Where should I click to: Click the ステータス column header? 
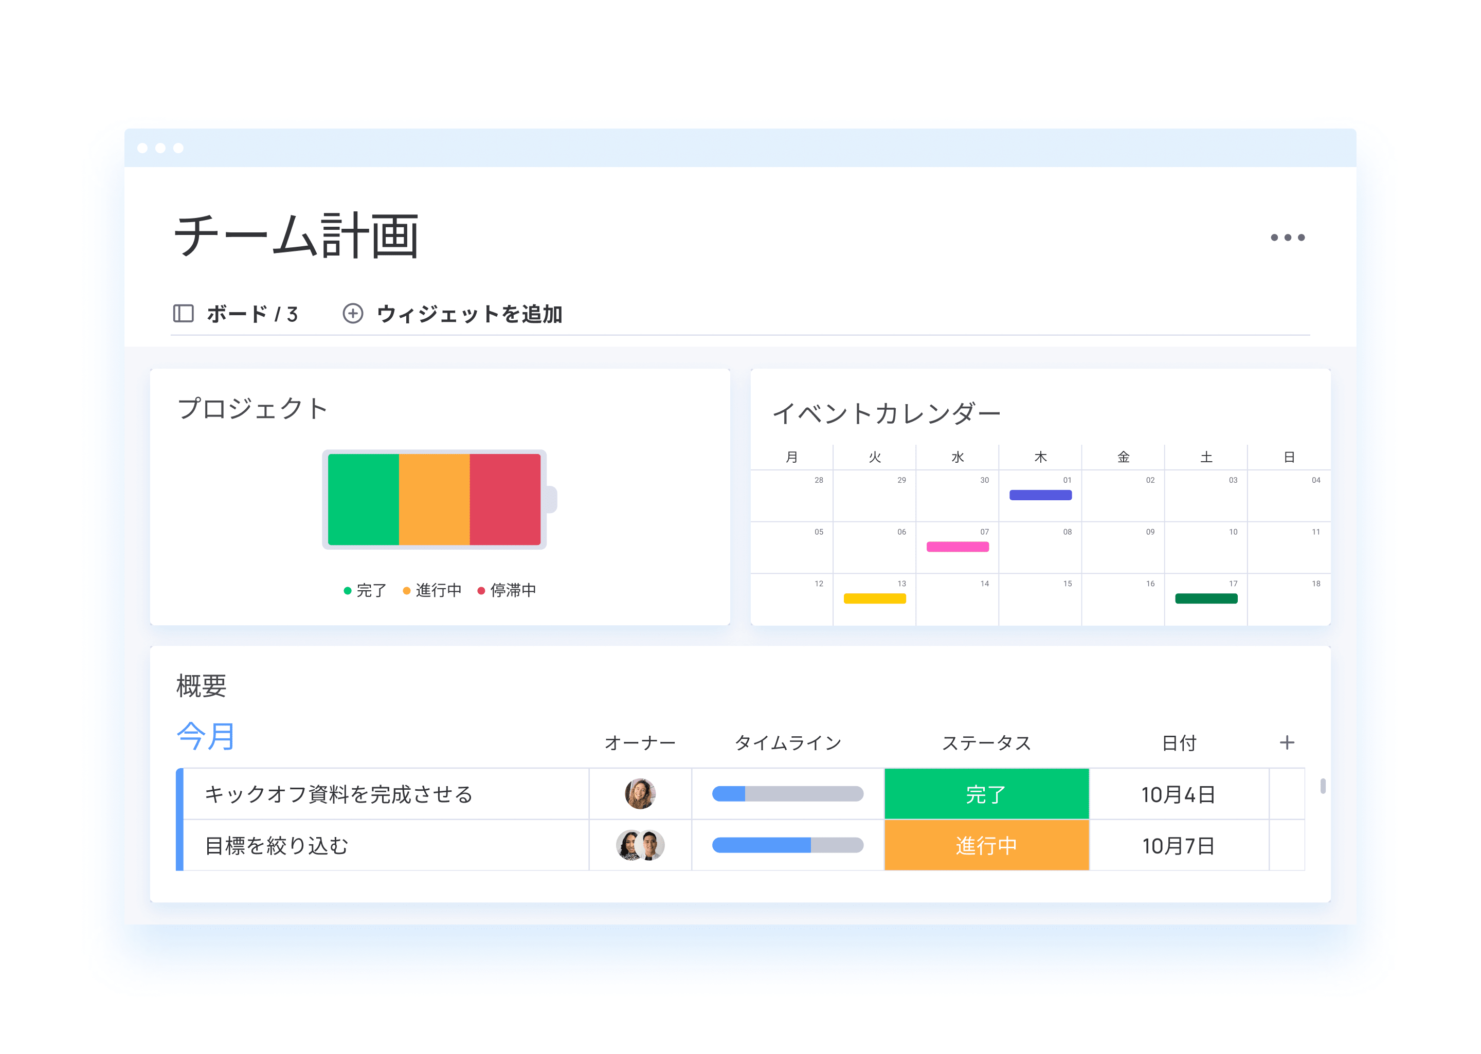[986, 742]
